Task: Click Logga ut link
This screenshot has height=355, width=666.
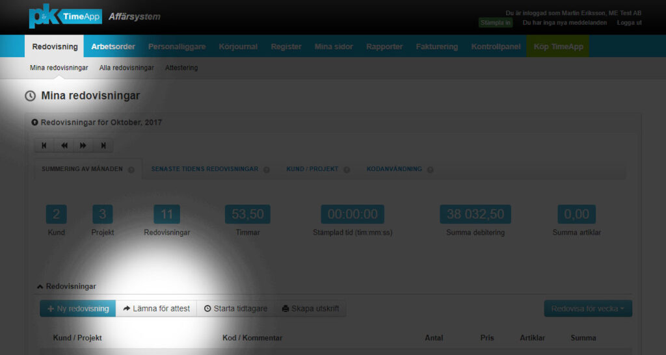Action: (629, 23)
